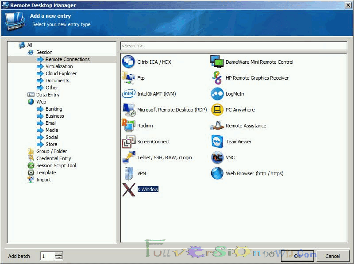The height and width of the screenshot is (265, 355).
Task: Select the VNC icon
Action: [x=217, y=157]
